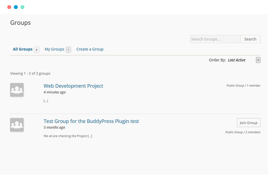Click the red window dot
268x175 pixels.
pyautogui.click(x=9, y=7)
